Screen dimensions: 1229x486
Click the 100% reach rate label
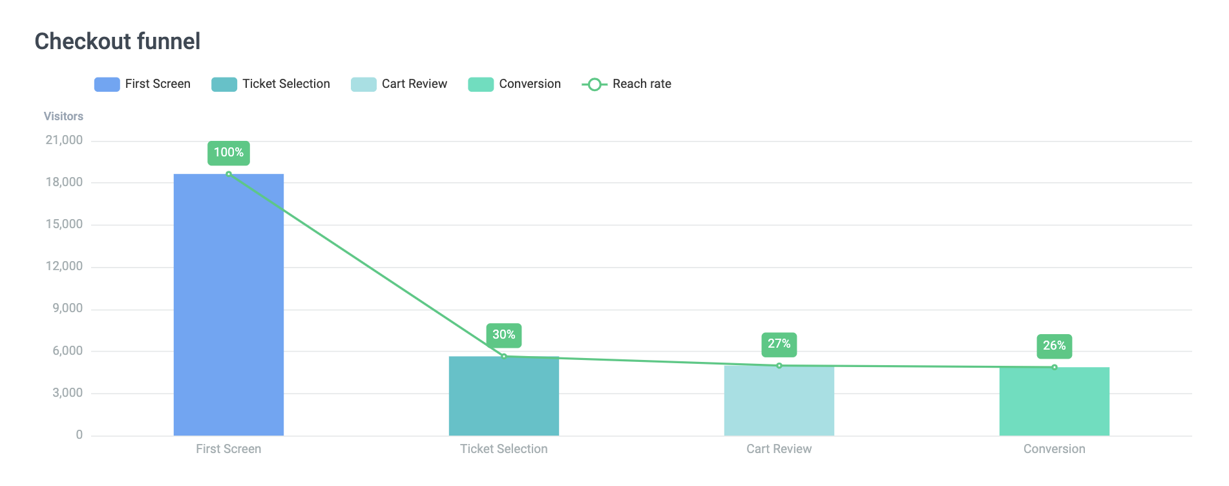229,153
